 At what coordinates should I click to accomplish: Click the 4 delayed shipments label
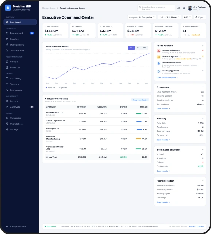[196, 35]
